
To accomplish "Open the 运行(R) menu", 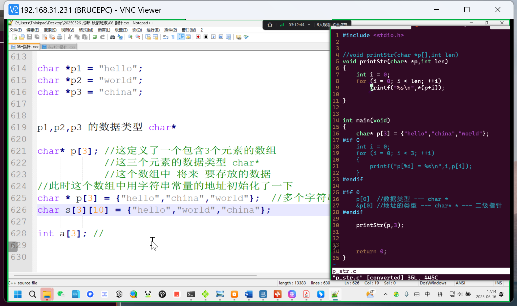I will [153, 30].
